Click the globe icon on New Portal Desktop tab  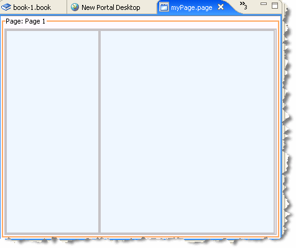pyautogui.click(x=75, y=7)
